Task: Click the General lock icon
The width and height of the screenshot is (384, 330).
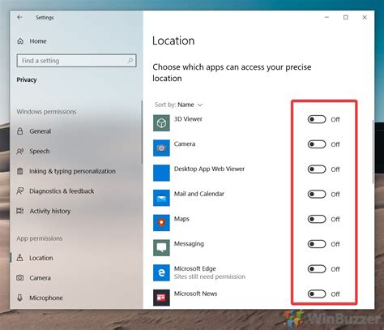Action: click(x=20, y=131)
